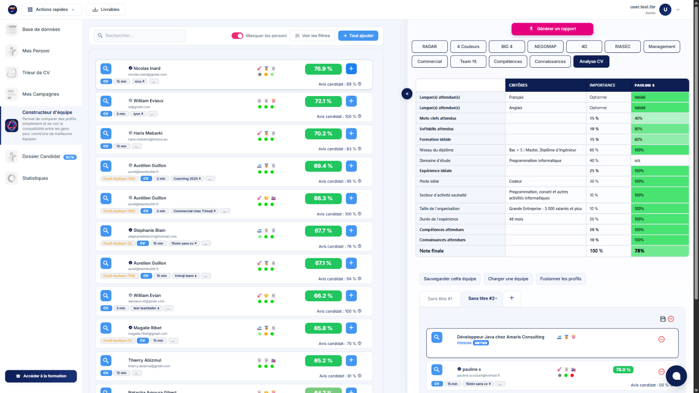Click the Mes Campagnes sidebar icon
699x393 pixels.
tap(12, 94)
